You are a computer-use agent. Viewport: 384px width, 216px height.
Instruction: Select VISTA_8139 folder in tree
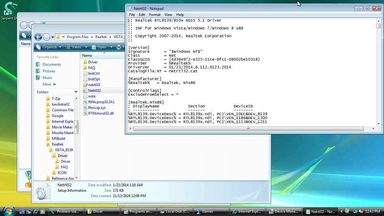tap(64, 150)
